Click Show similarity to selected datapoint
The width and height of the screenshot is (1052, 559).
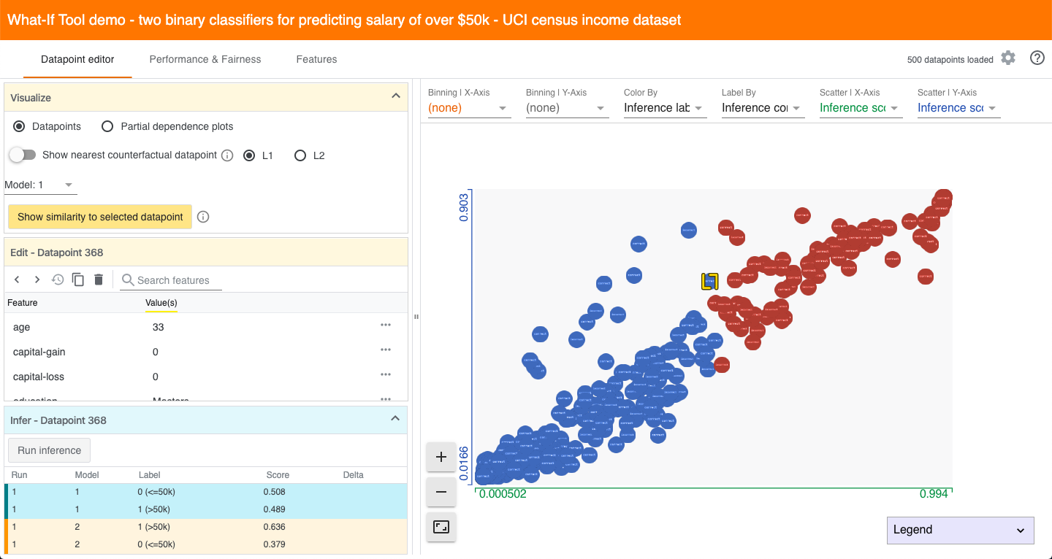[100, 217]
